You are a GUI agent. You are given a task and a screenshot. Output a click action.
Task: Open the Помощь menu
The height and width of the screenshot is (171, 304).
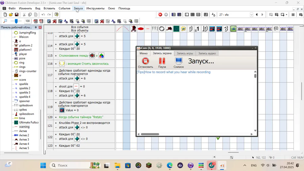(124, 8)
